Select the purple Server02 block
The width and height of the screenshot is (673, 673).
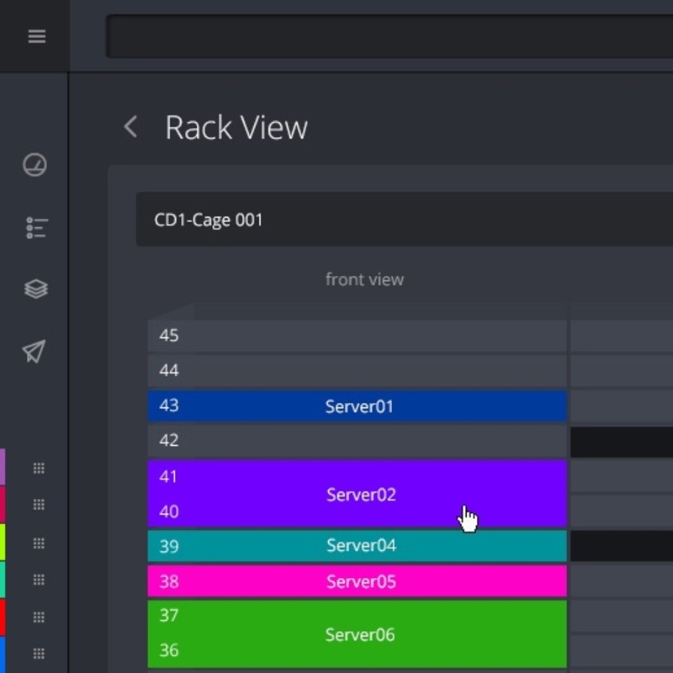357,494
